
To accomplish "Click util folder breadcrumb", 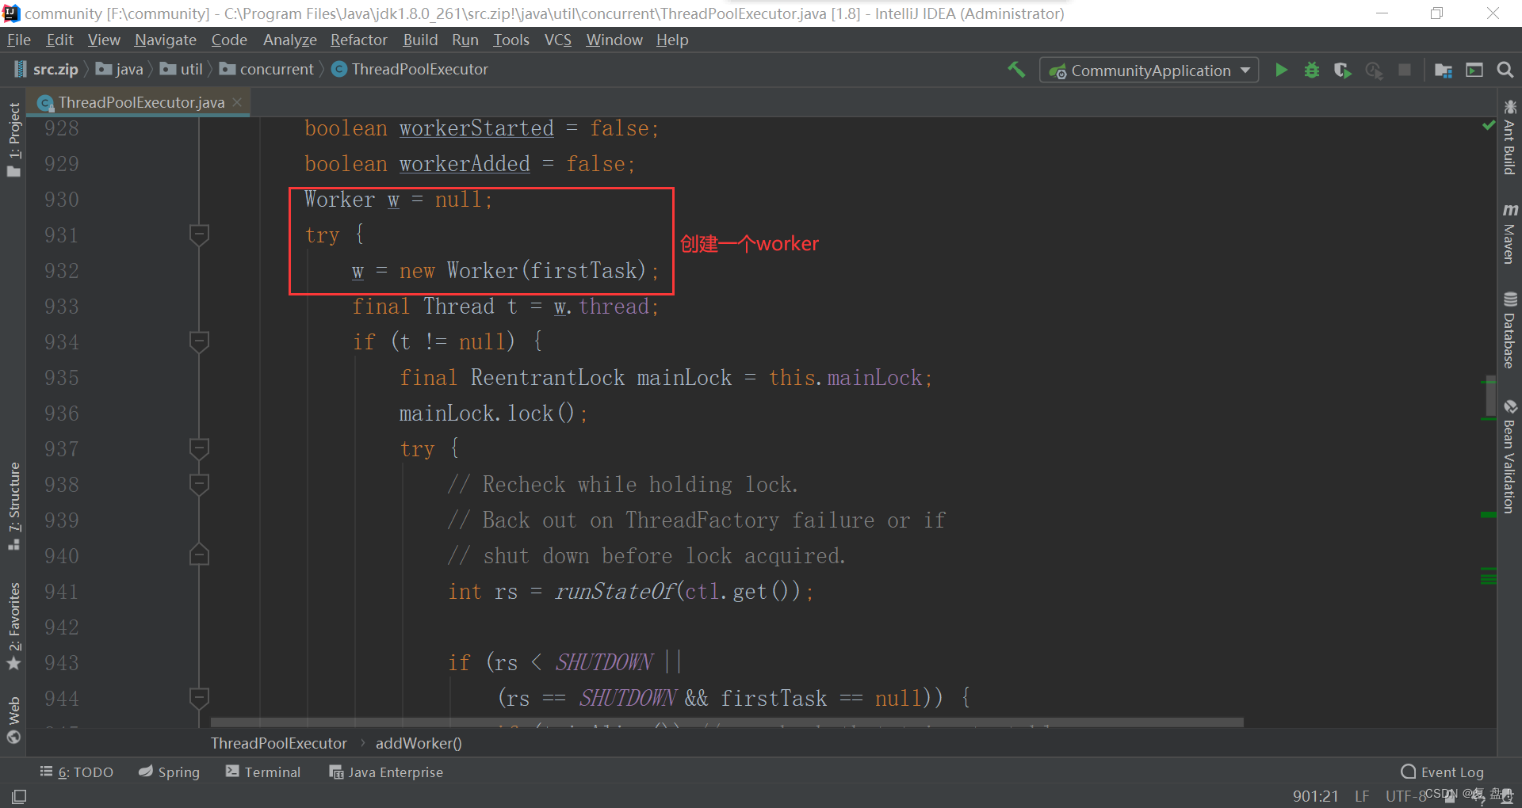I will [182, 69].
